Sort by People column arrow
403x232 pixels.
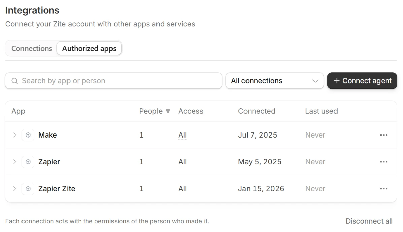click(x=168, y=111)
